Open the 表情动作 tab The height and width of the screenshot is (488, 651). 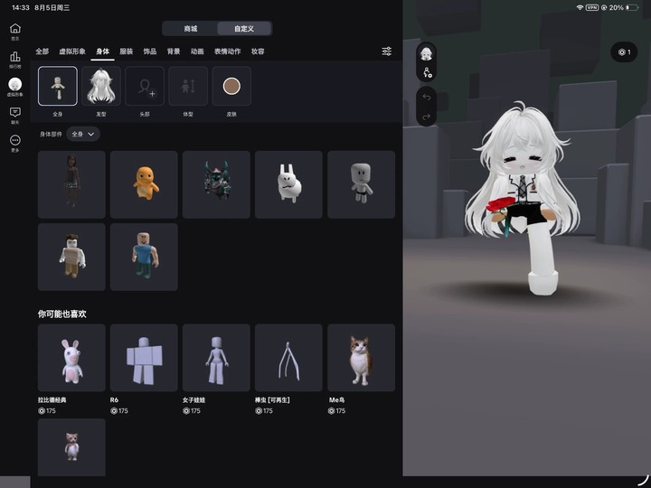coord(228,51)
